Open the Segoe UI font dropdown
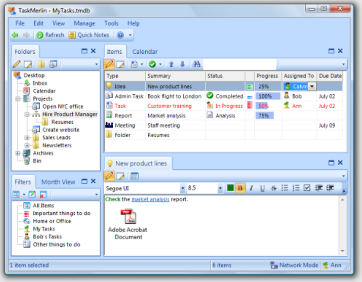 point(182,189)
